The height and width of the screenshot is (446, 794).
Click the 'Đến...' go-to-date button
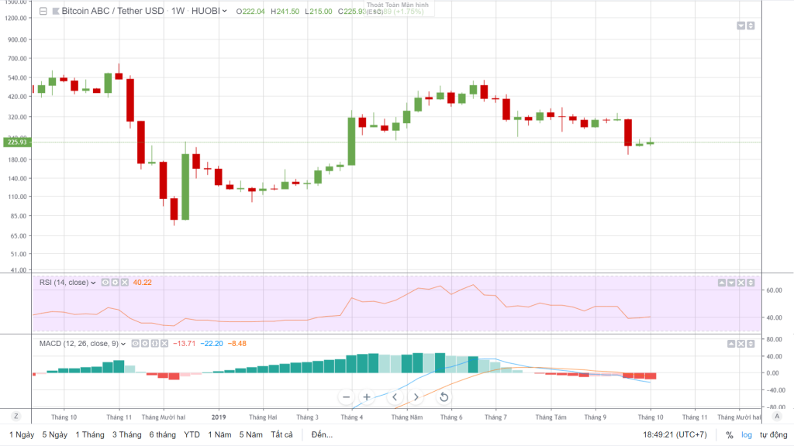point(322,435)
